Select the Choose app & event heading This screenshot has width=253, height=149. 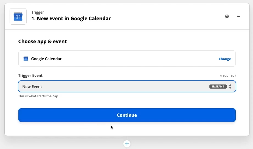point(42,42)
